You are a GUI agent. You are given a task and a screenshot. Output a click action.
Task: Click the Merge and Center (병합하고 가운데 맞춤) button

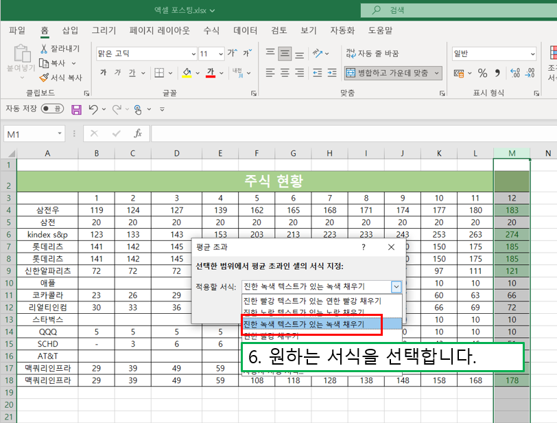[x=388, y=73]
